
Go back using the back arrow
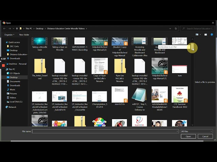(x=4, y=28)
